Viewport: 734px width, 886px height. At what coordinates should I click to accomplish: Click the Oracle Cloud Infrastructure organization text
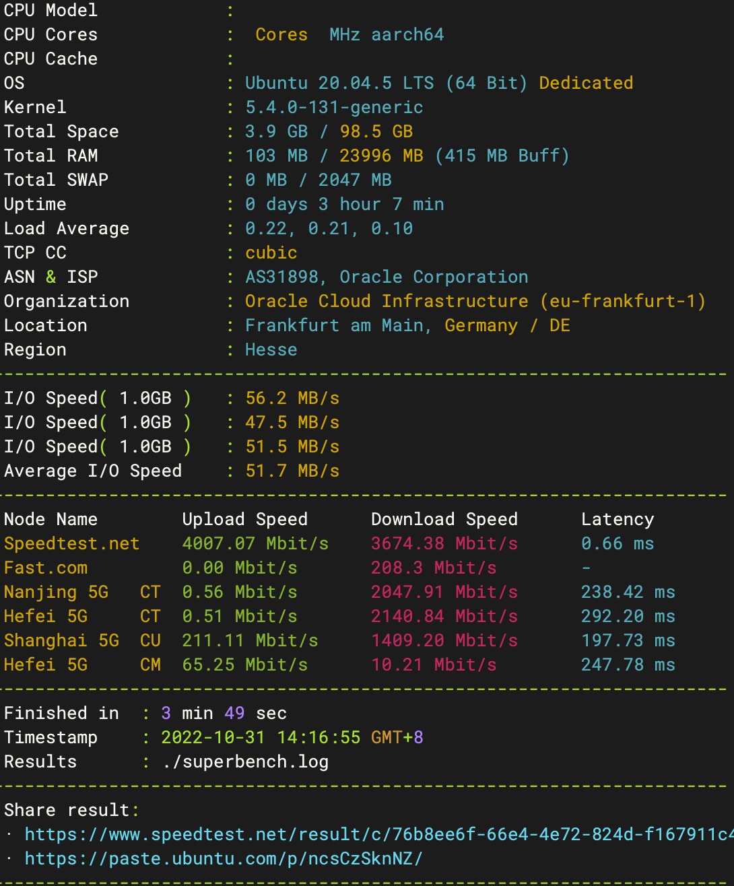[387, 302]
